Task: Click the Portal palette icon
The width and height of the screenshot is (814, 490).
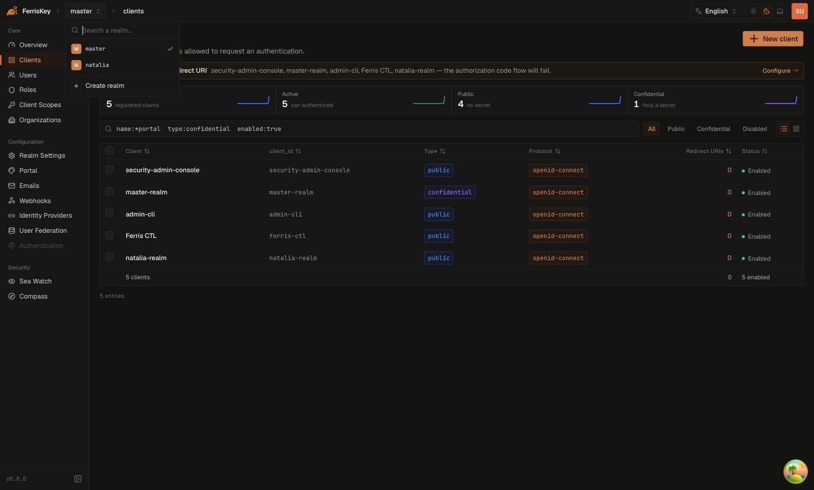Action: click(12, 171)
